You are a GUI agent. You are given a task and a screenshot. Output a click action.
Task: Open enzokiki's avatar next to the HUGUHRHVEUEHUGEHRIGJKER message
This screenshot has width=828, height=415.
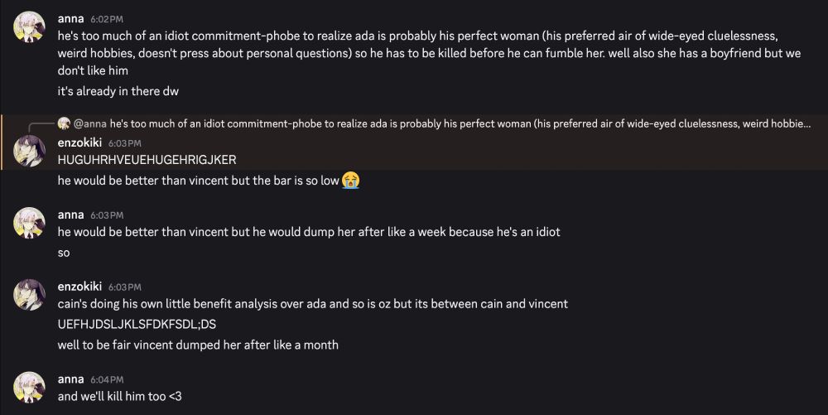(x=29, y=151)
